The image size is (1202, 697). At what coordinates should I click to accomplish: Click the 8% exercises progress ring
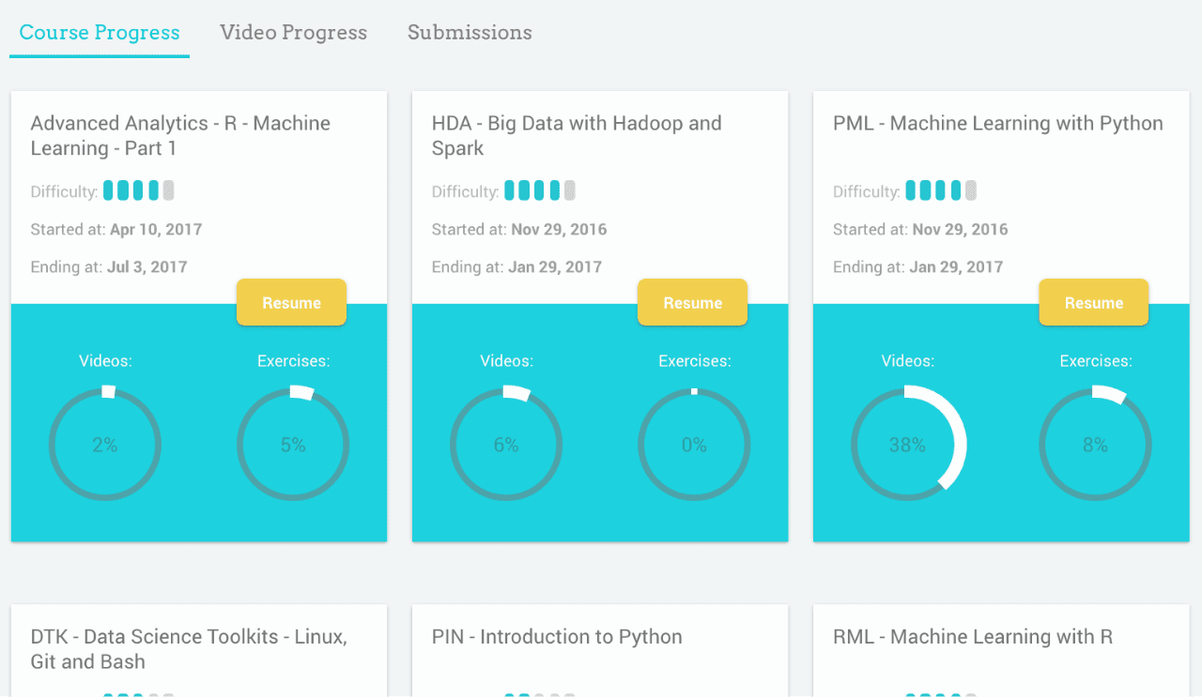click(1095, 445)
